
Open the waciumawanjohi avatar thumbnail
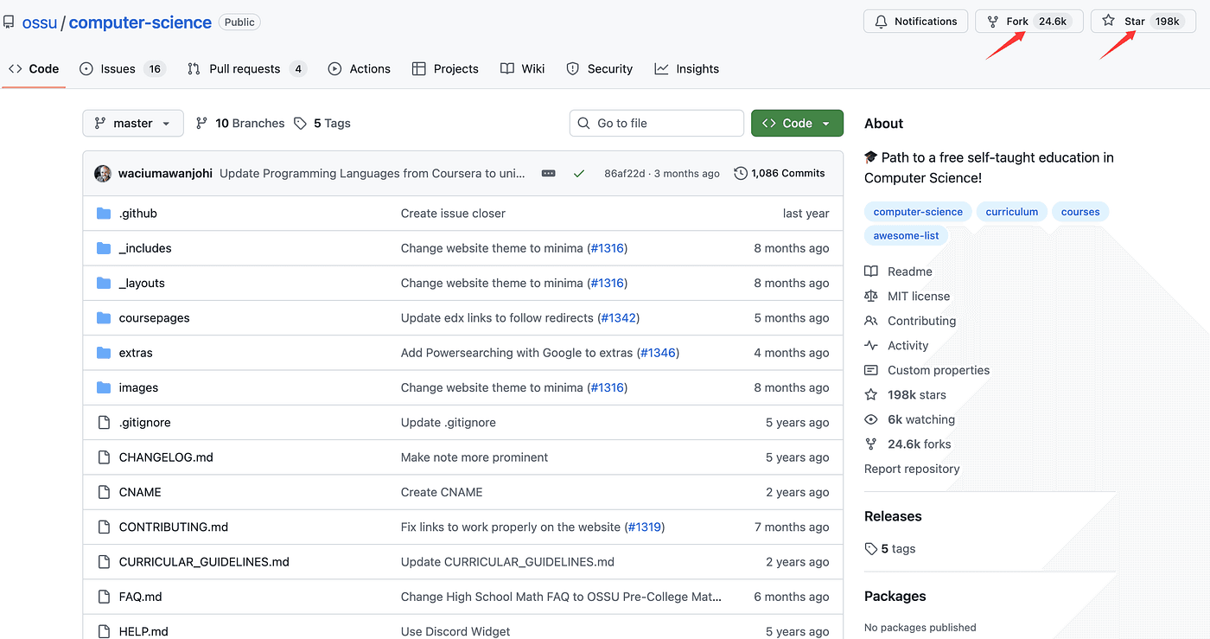103,173
